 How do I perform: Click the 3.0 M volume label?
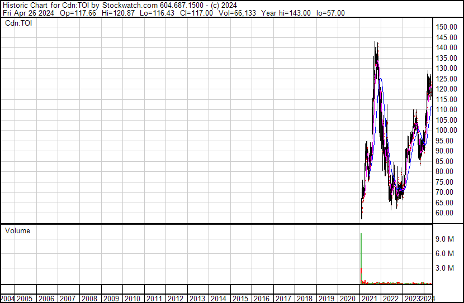445,268
